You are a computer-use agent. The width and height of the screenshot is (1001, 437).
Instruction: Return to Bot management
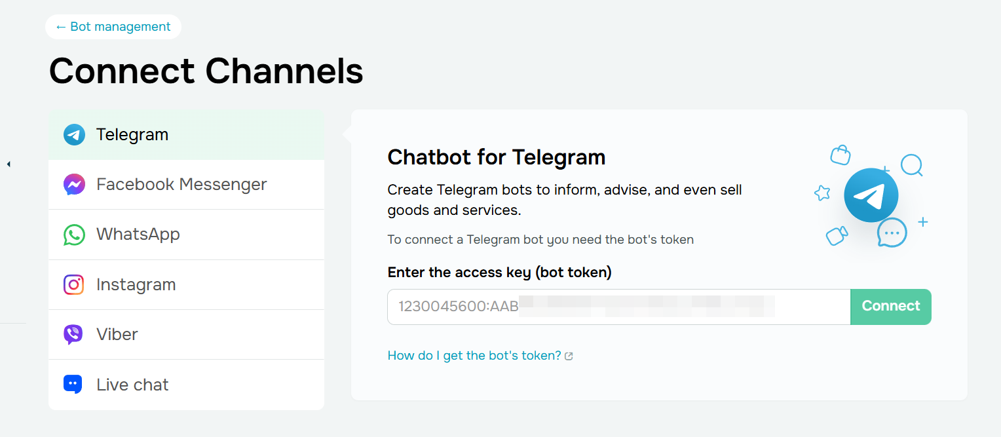(113, 27)
